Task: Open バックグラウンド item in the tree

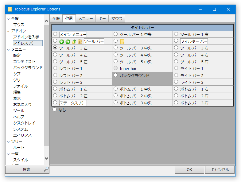Action: pos(28,68)
